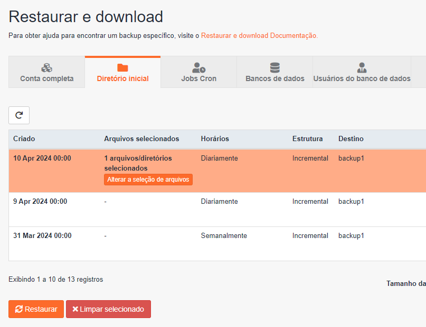Sort by the Horários column header
Viewport: 426px width, 327px height.
tap(215, 138)
